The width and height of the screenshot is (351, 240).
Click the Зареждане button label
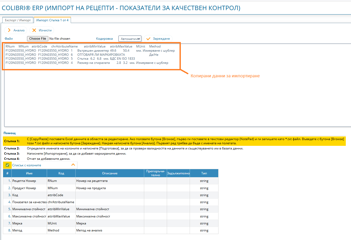tap(161, 39)
